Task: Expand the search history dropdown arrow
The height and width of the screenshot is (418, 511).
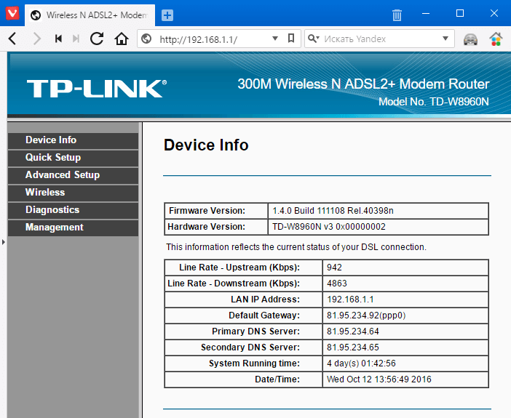Action: coord(445,39)
